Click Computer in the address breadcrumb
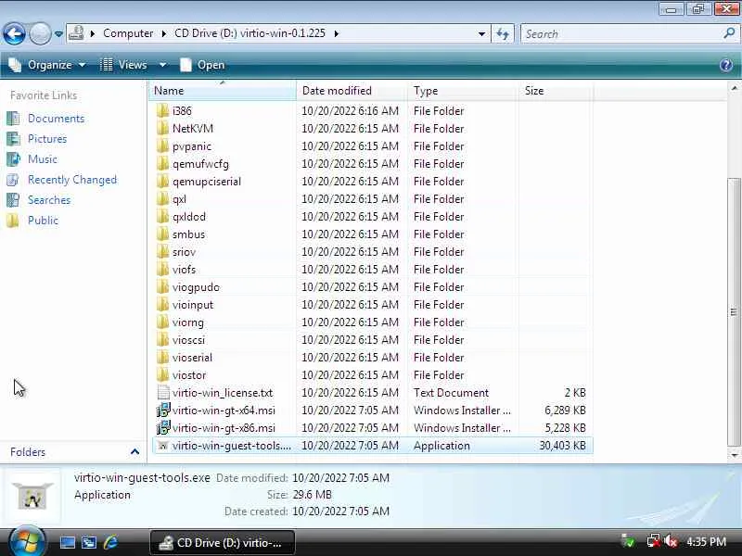The image size is (742, 556). point(128,33)
